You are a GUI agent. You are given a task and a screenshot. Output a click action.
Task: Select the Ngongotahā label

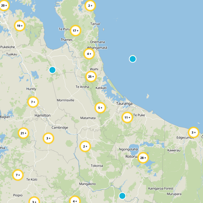(x=128, y=149)
